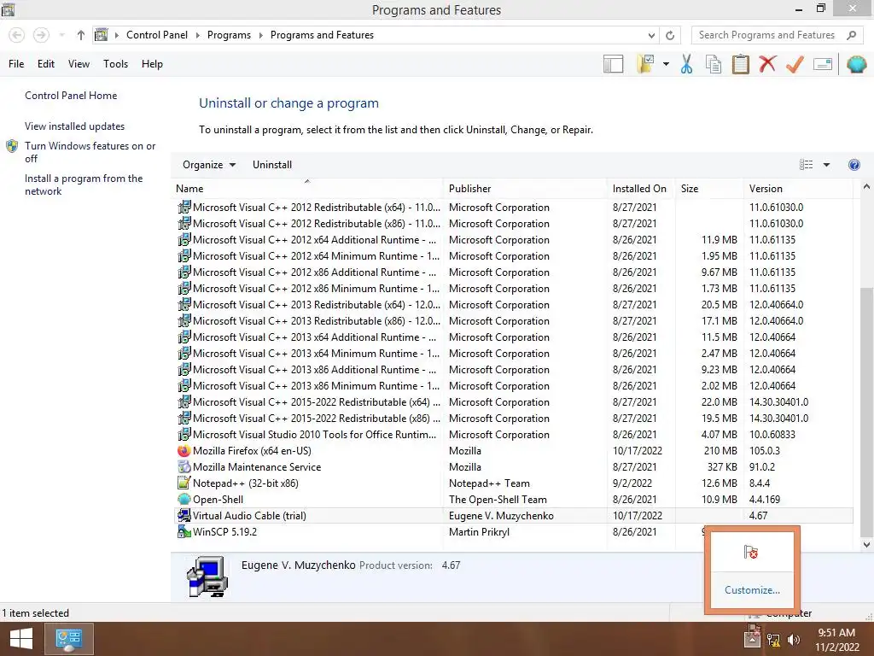Open the Help menu
This screenshot has width=874, height=656.
(x=152, y=64)
